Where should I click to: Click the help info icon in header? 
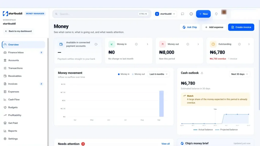(x=191, y=14)
